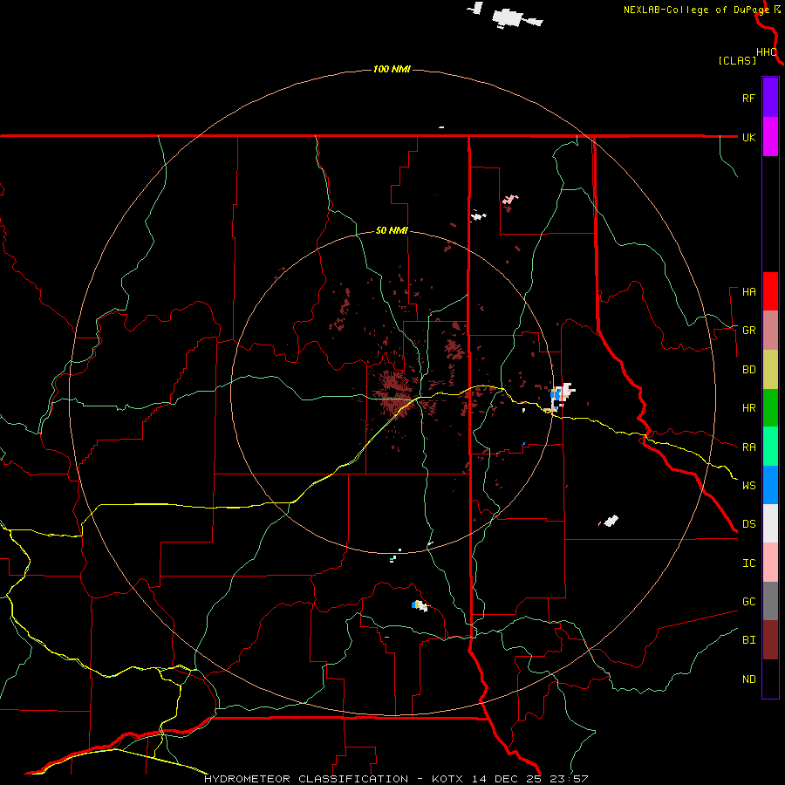This screenshot has width=785, height=785.
Task: Click the BI legend label text
Action: (x=748, y=640)
